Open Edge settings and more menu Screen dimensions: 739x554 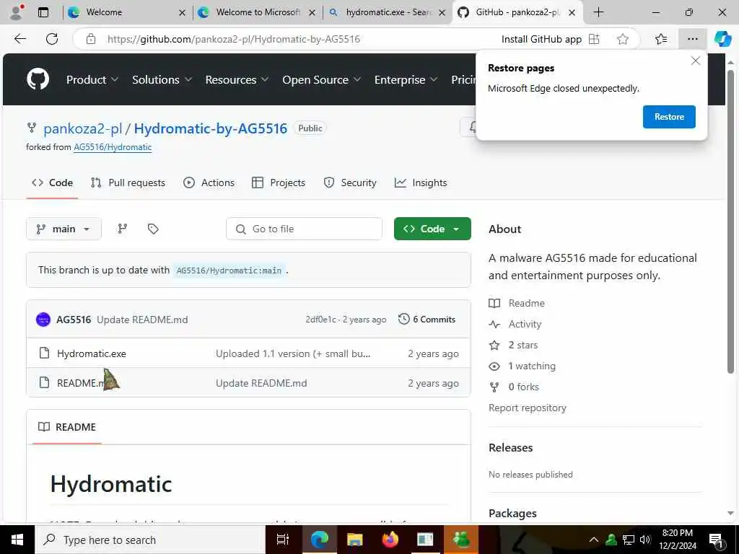tap(692, 39)
